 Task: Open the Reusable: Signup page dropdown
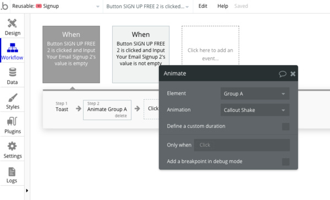56,6
